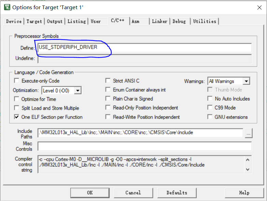The height and width of the screenshot is (201, 267).
Task: Enable Execute-only Code checkbox
Action: click(x=16, y=81)
